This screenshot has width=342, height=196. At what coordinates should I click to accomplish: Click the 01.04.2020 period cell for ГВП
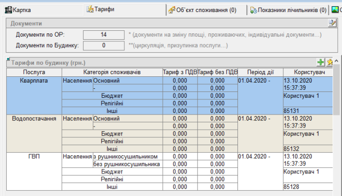[260, 171]
